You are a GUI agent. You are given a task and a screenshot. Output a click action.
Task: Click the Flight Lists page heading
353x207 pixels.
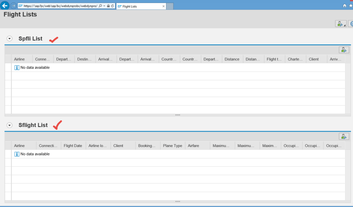pyautogui.click(x=20, y=14)
